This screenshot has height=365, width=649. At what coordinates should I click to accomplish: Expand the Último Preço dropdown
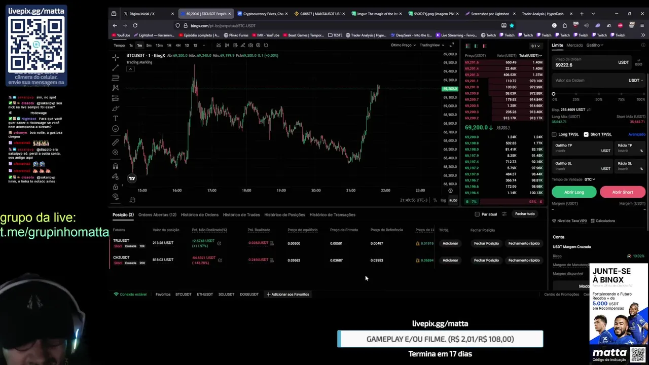[x=403, y=45]
